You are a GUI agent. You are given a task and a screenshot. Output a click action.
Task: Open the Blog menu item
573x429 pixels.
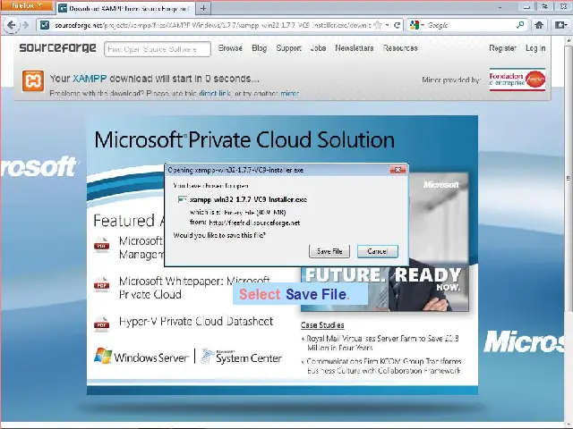(x=260, y=48)
